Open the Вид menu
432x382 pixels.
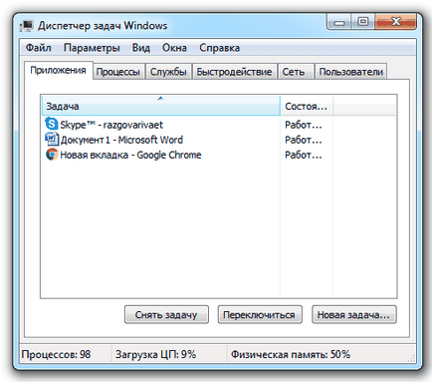(141, 48)
